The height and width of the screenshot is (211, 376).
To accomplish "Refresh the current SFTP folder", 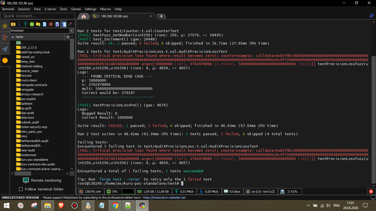I will click(32, 24).
